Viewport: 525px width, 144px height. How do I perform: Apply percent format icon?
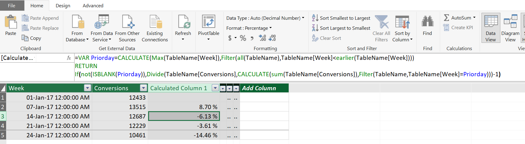(243, 38)
